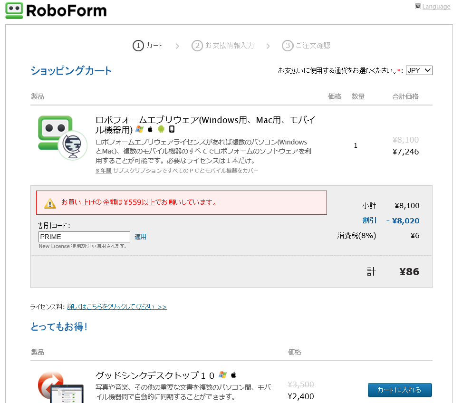Focus the 割引コード input field with PRIME

pyautogui.click(x=84, y=237)
